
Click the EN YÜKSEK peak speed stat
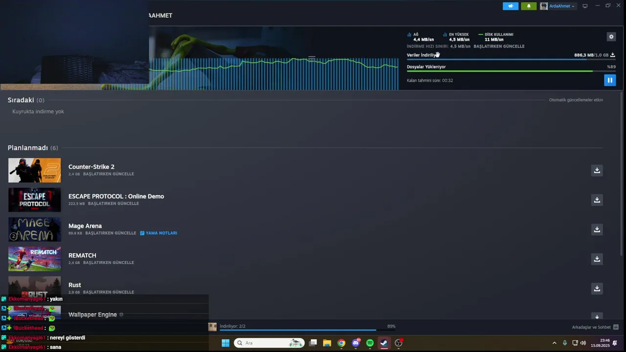(457, 37)
